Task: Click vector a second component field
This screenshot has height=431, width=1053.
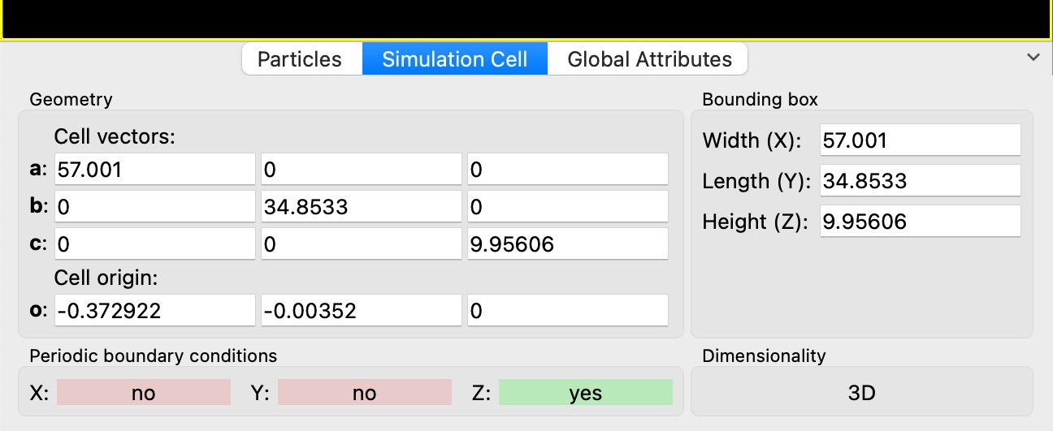Action: click(x=361, y=170)
